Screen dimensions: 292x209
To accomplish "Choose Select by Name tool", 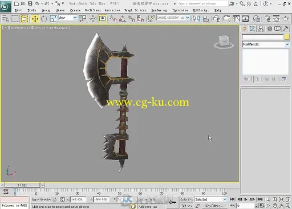I will coord(5,19).
